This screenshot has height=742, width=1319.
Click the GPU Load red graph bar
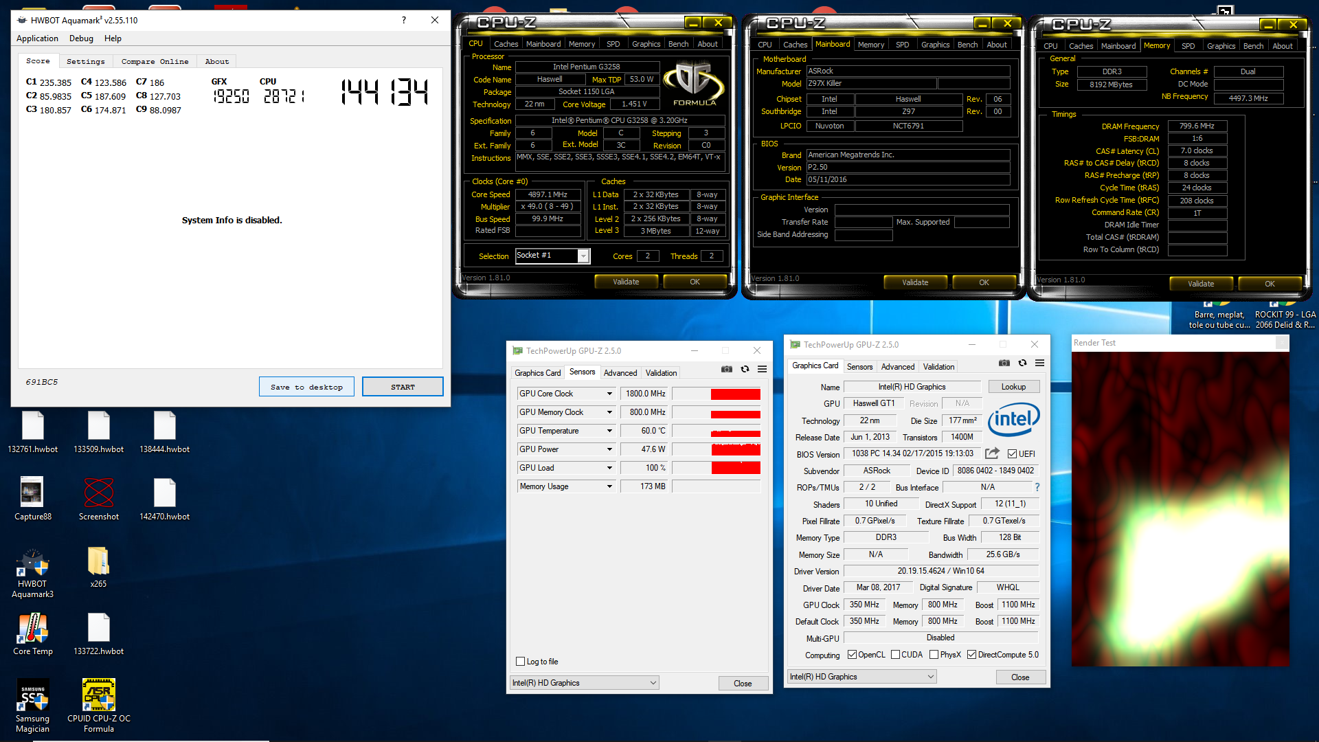[x=736, y=468]
